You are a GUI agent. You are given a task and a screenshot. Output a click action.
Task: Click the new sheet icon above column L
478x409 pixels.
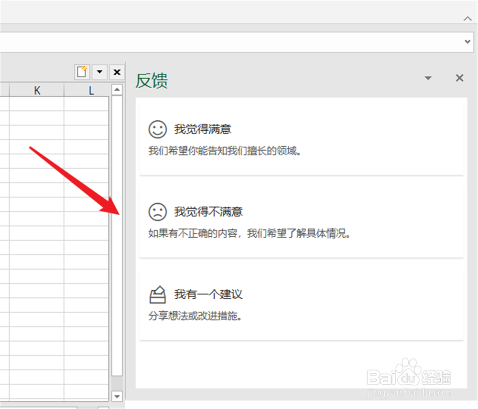click(x=82, y=72)
